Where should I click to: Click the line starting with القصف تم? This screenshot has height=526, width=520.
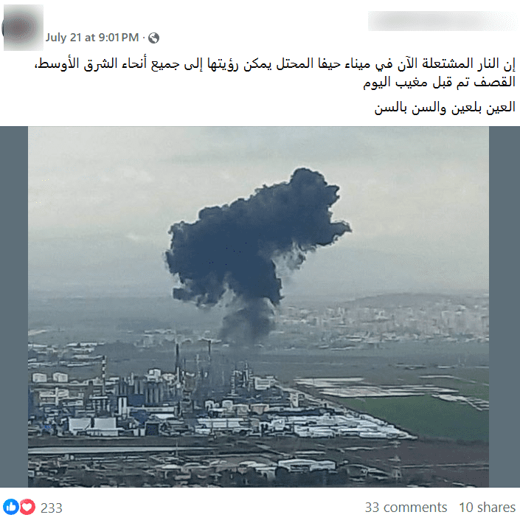(439, 82)
